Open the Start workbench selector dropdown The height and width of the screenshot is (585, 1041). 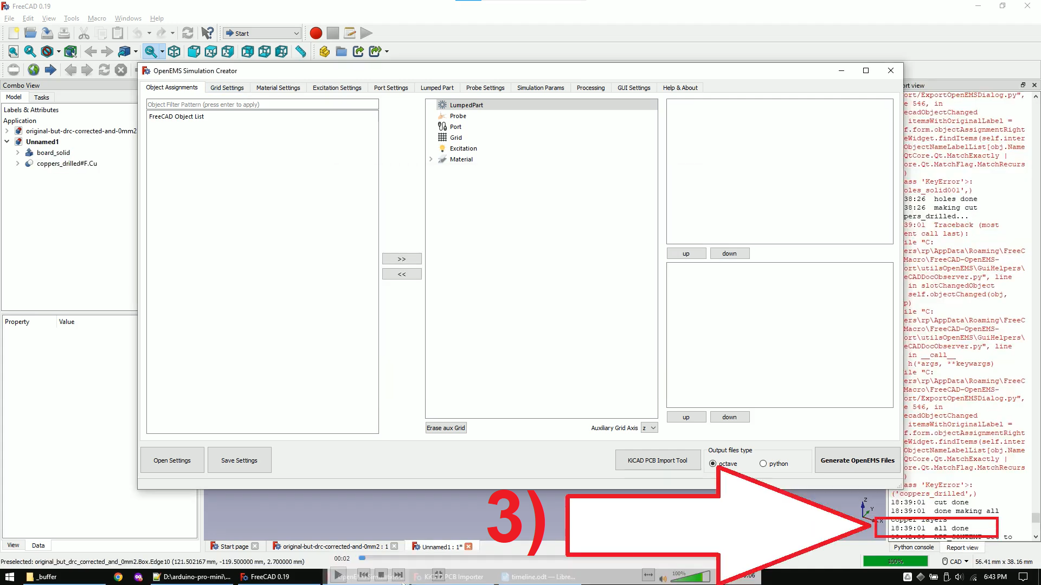point(262,33)
